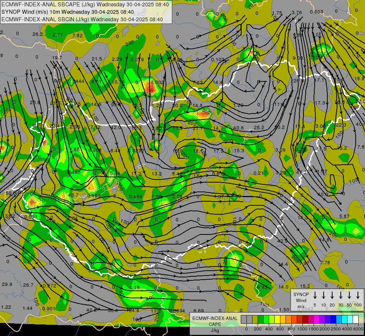Click the 3.76 value on the map

(x=297, y=12)
